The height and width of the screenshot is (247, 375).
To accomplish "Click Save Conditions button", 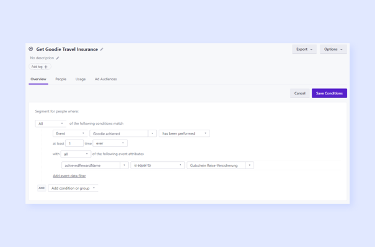I will pyautogui.click(x=329, y=93).
